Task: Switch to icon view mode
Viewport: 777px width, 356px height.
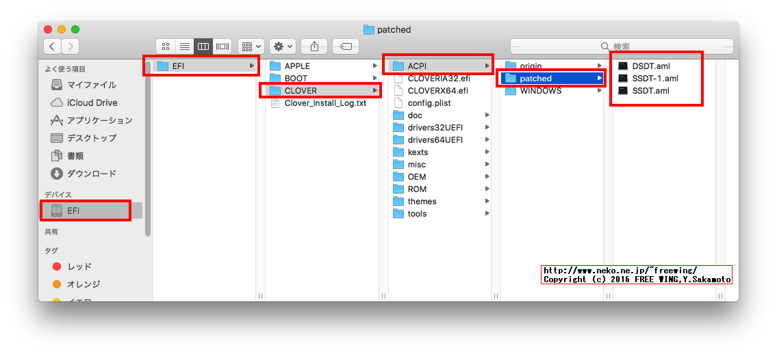Action: pos(165,46)
